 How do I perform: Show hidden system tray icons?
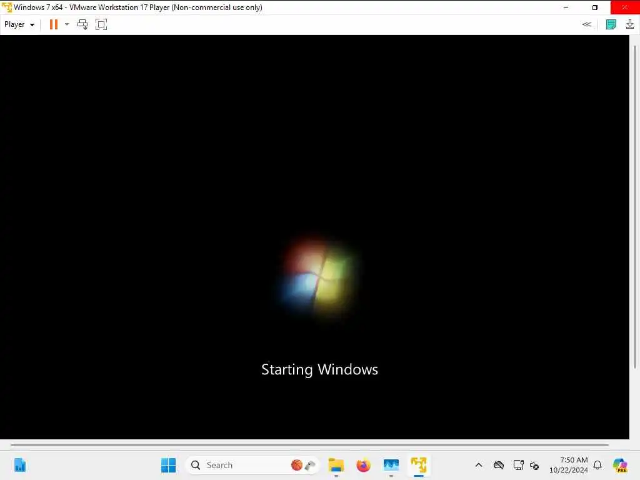[479, 465]
